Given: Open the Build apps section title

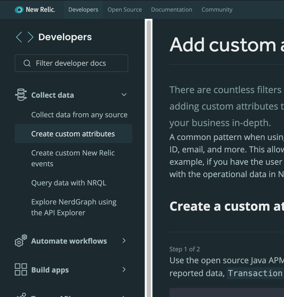Looking at the screenshot, I should [50, 270].
